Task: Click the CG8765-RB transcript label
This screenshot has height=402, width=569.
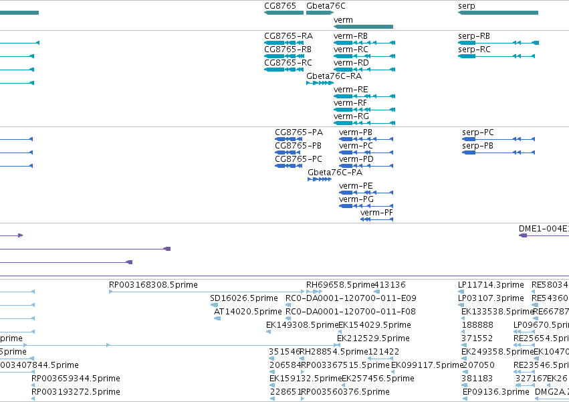Action: [x=288, y=49]
